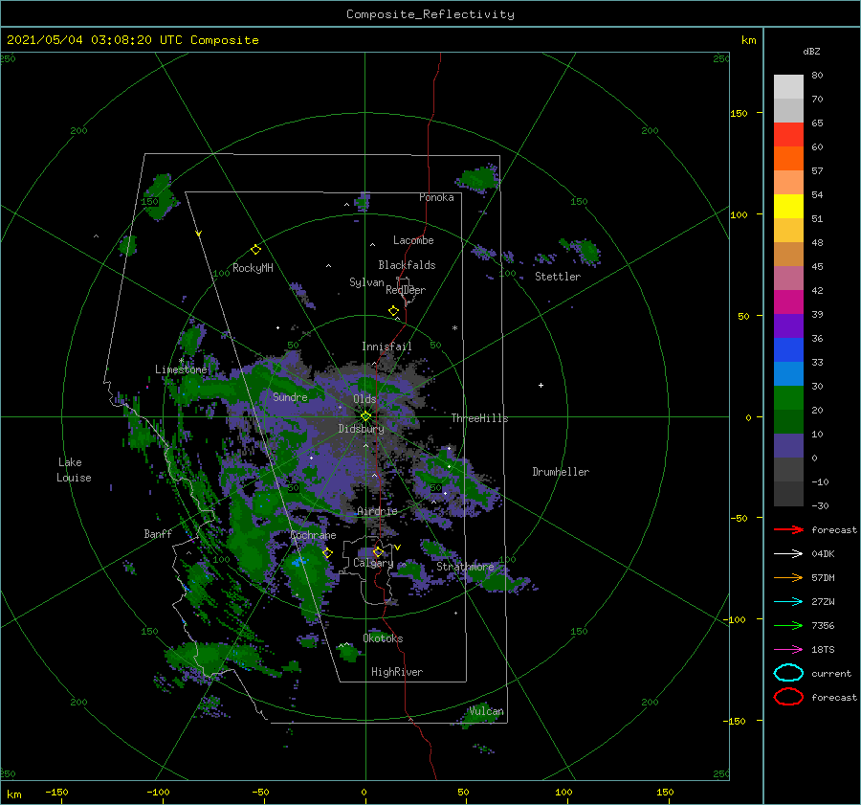861x805 pixels.
Task: Select the green 30-20 dBZ swatch
Action: (788, 398)
